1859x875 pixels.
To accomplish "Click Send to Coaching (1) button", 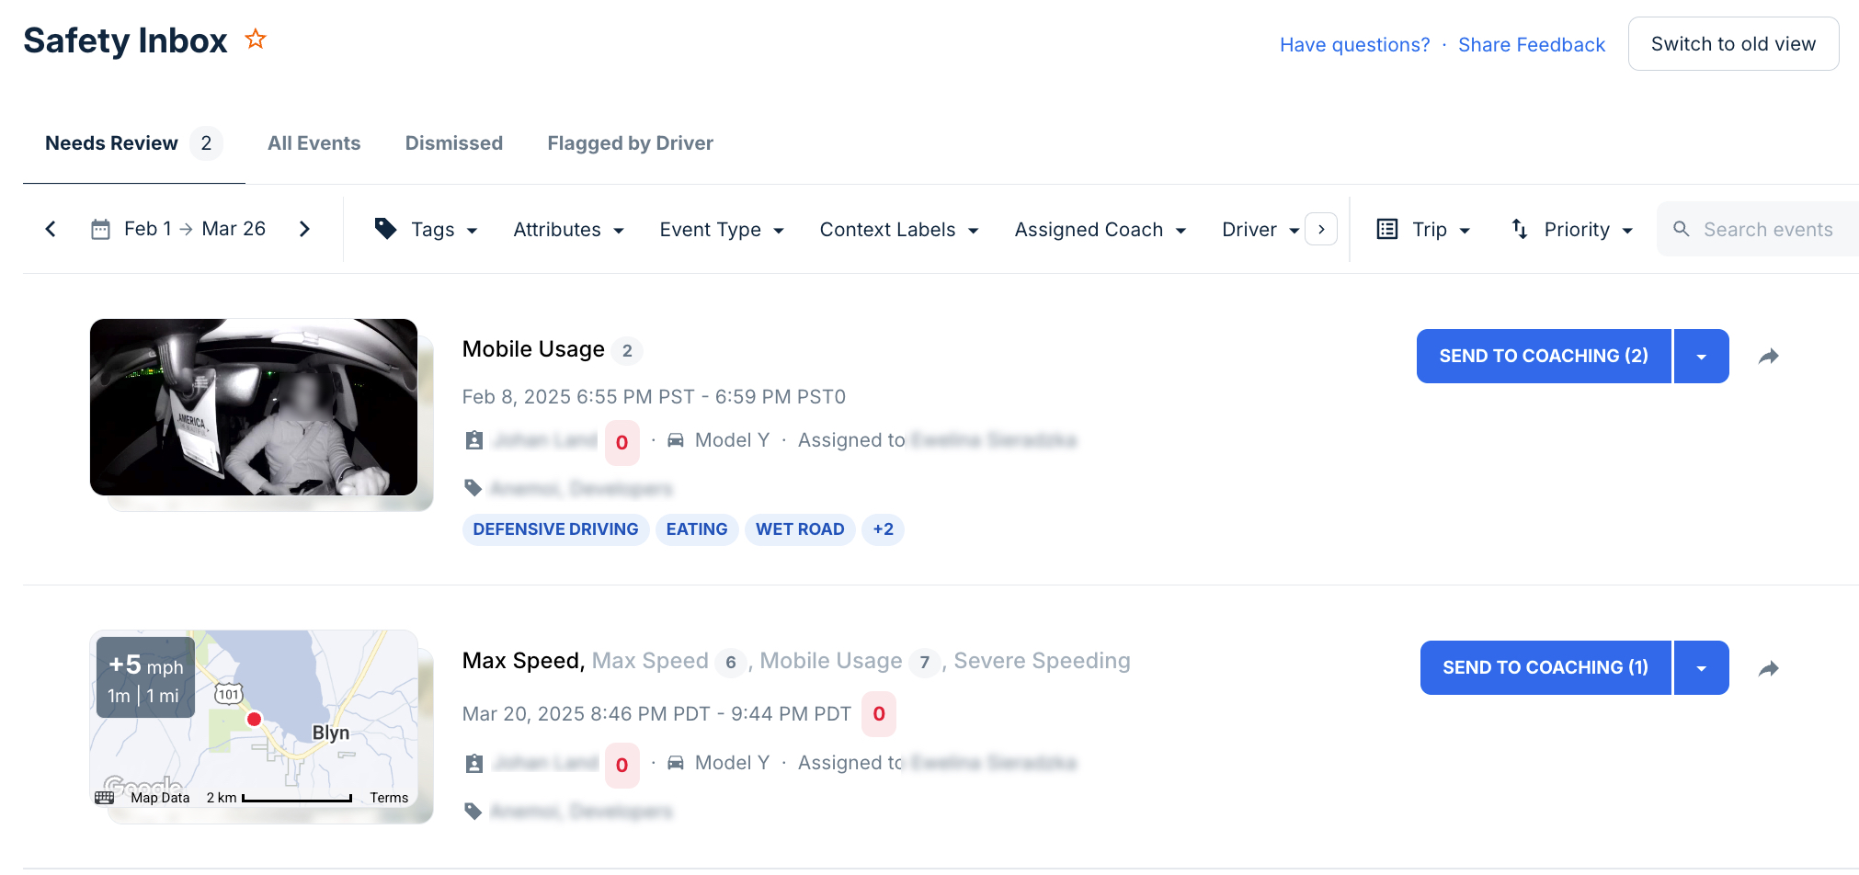I will 1545,668.
